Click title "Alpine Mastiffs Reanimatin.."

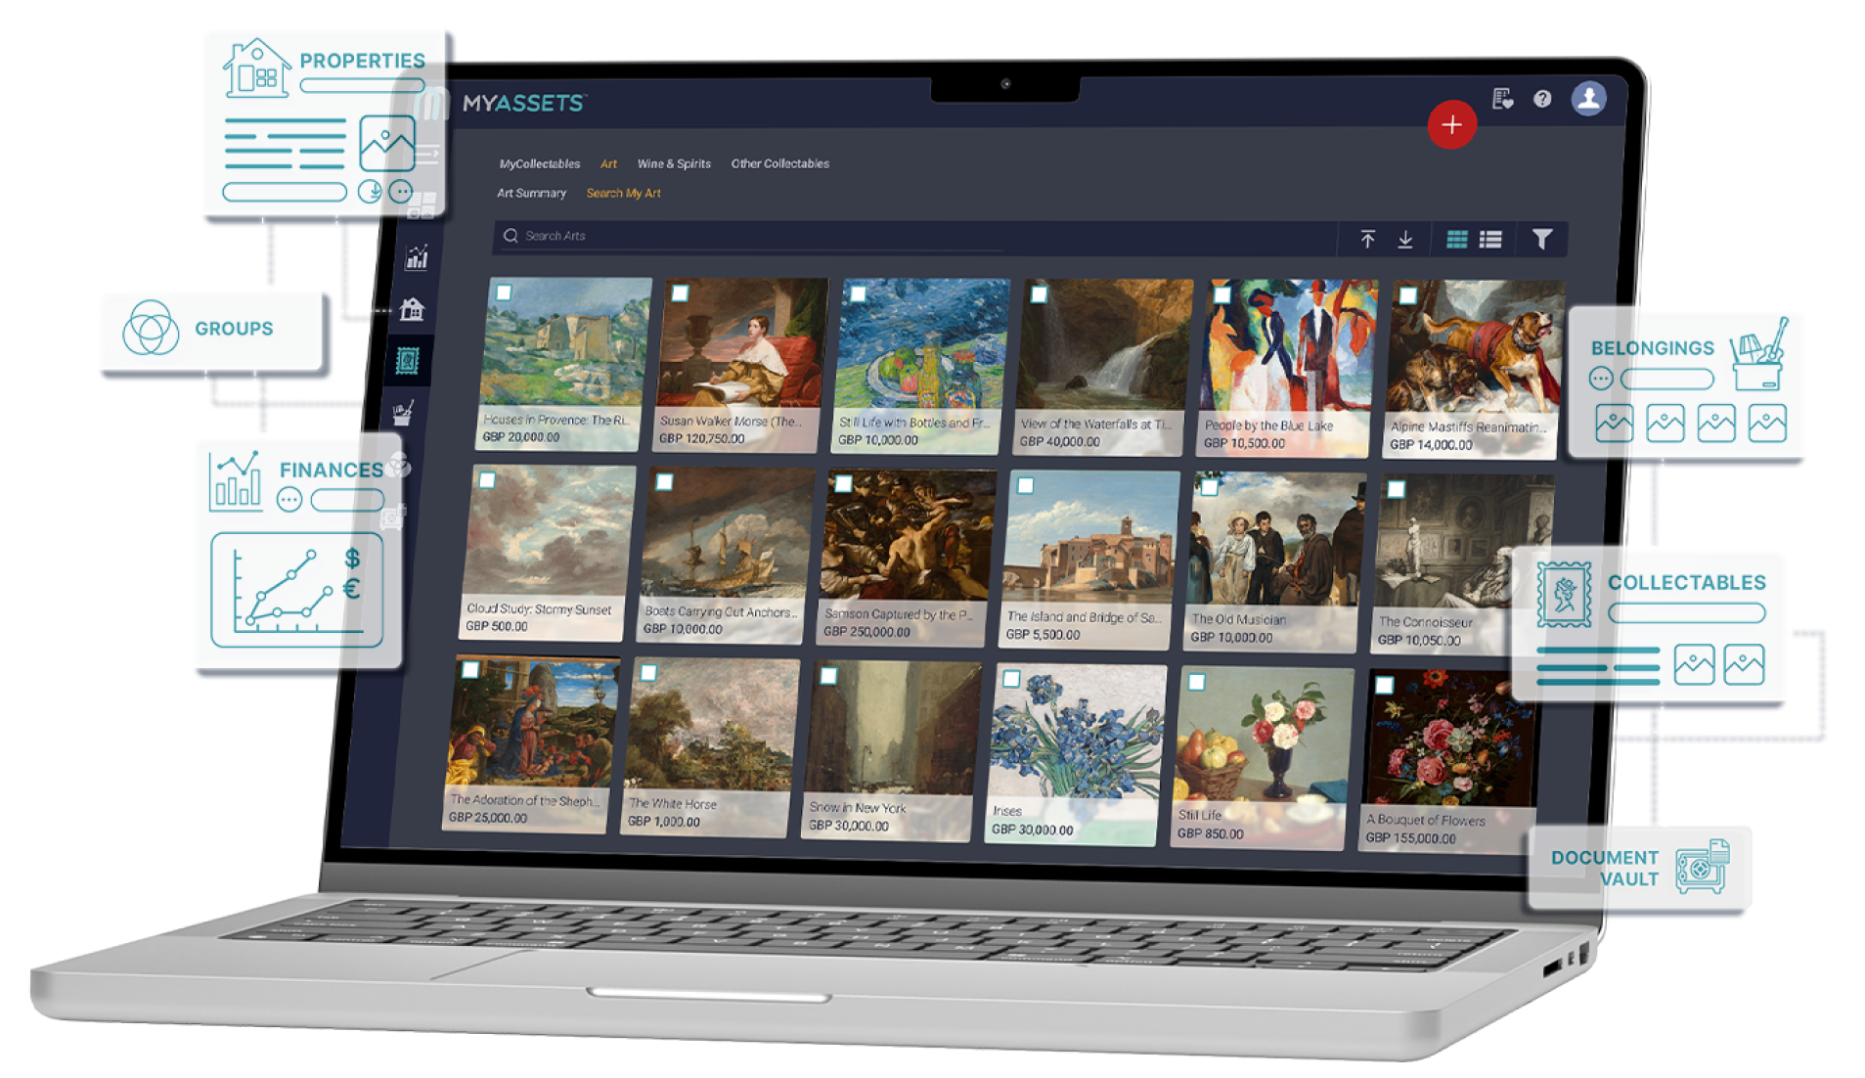[1468, 427]
